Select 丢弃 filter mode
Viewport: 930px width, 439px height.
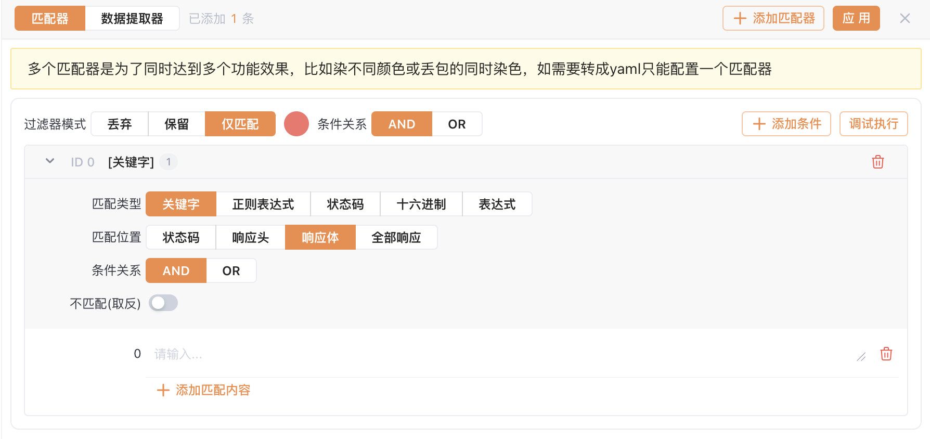(120, 124)
